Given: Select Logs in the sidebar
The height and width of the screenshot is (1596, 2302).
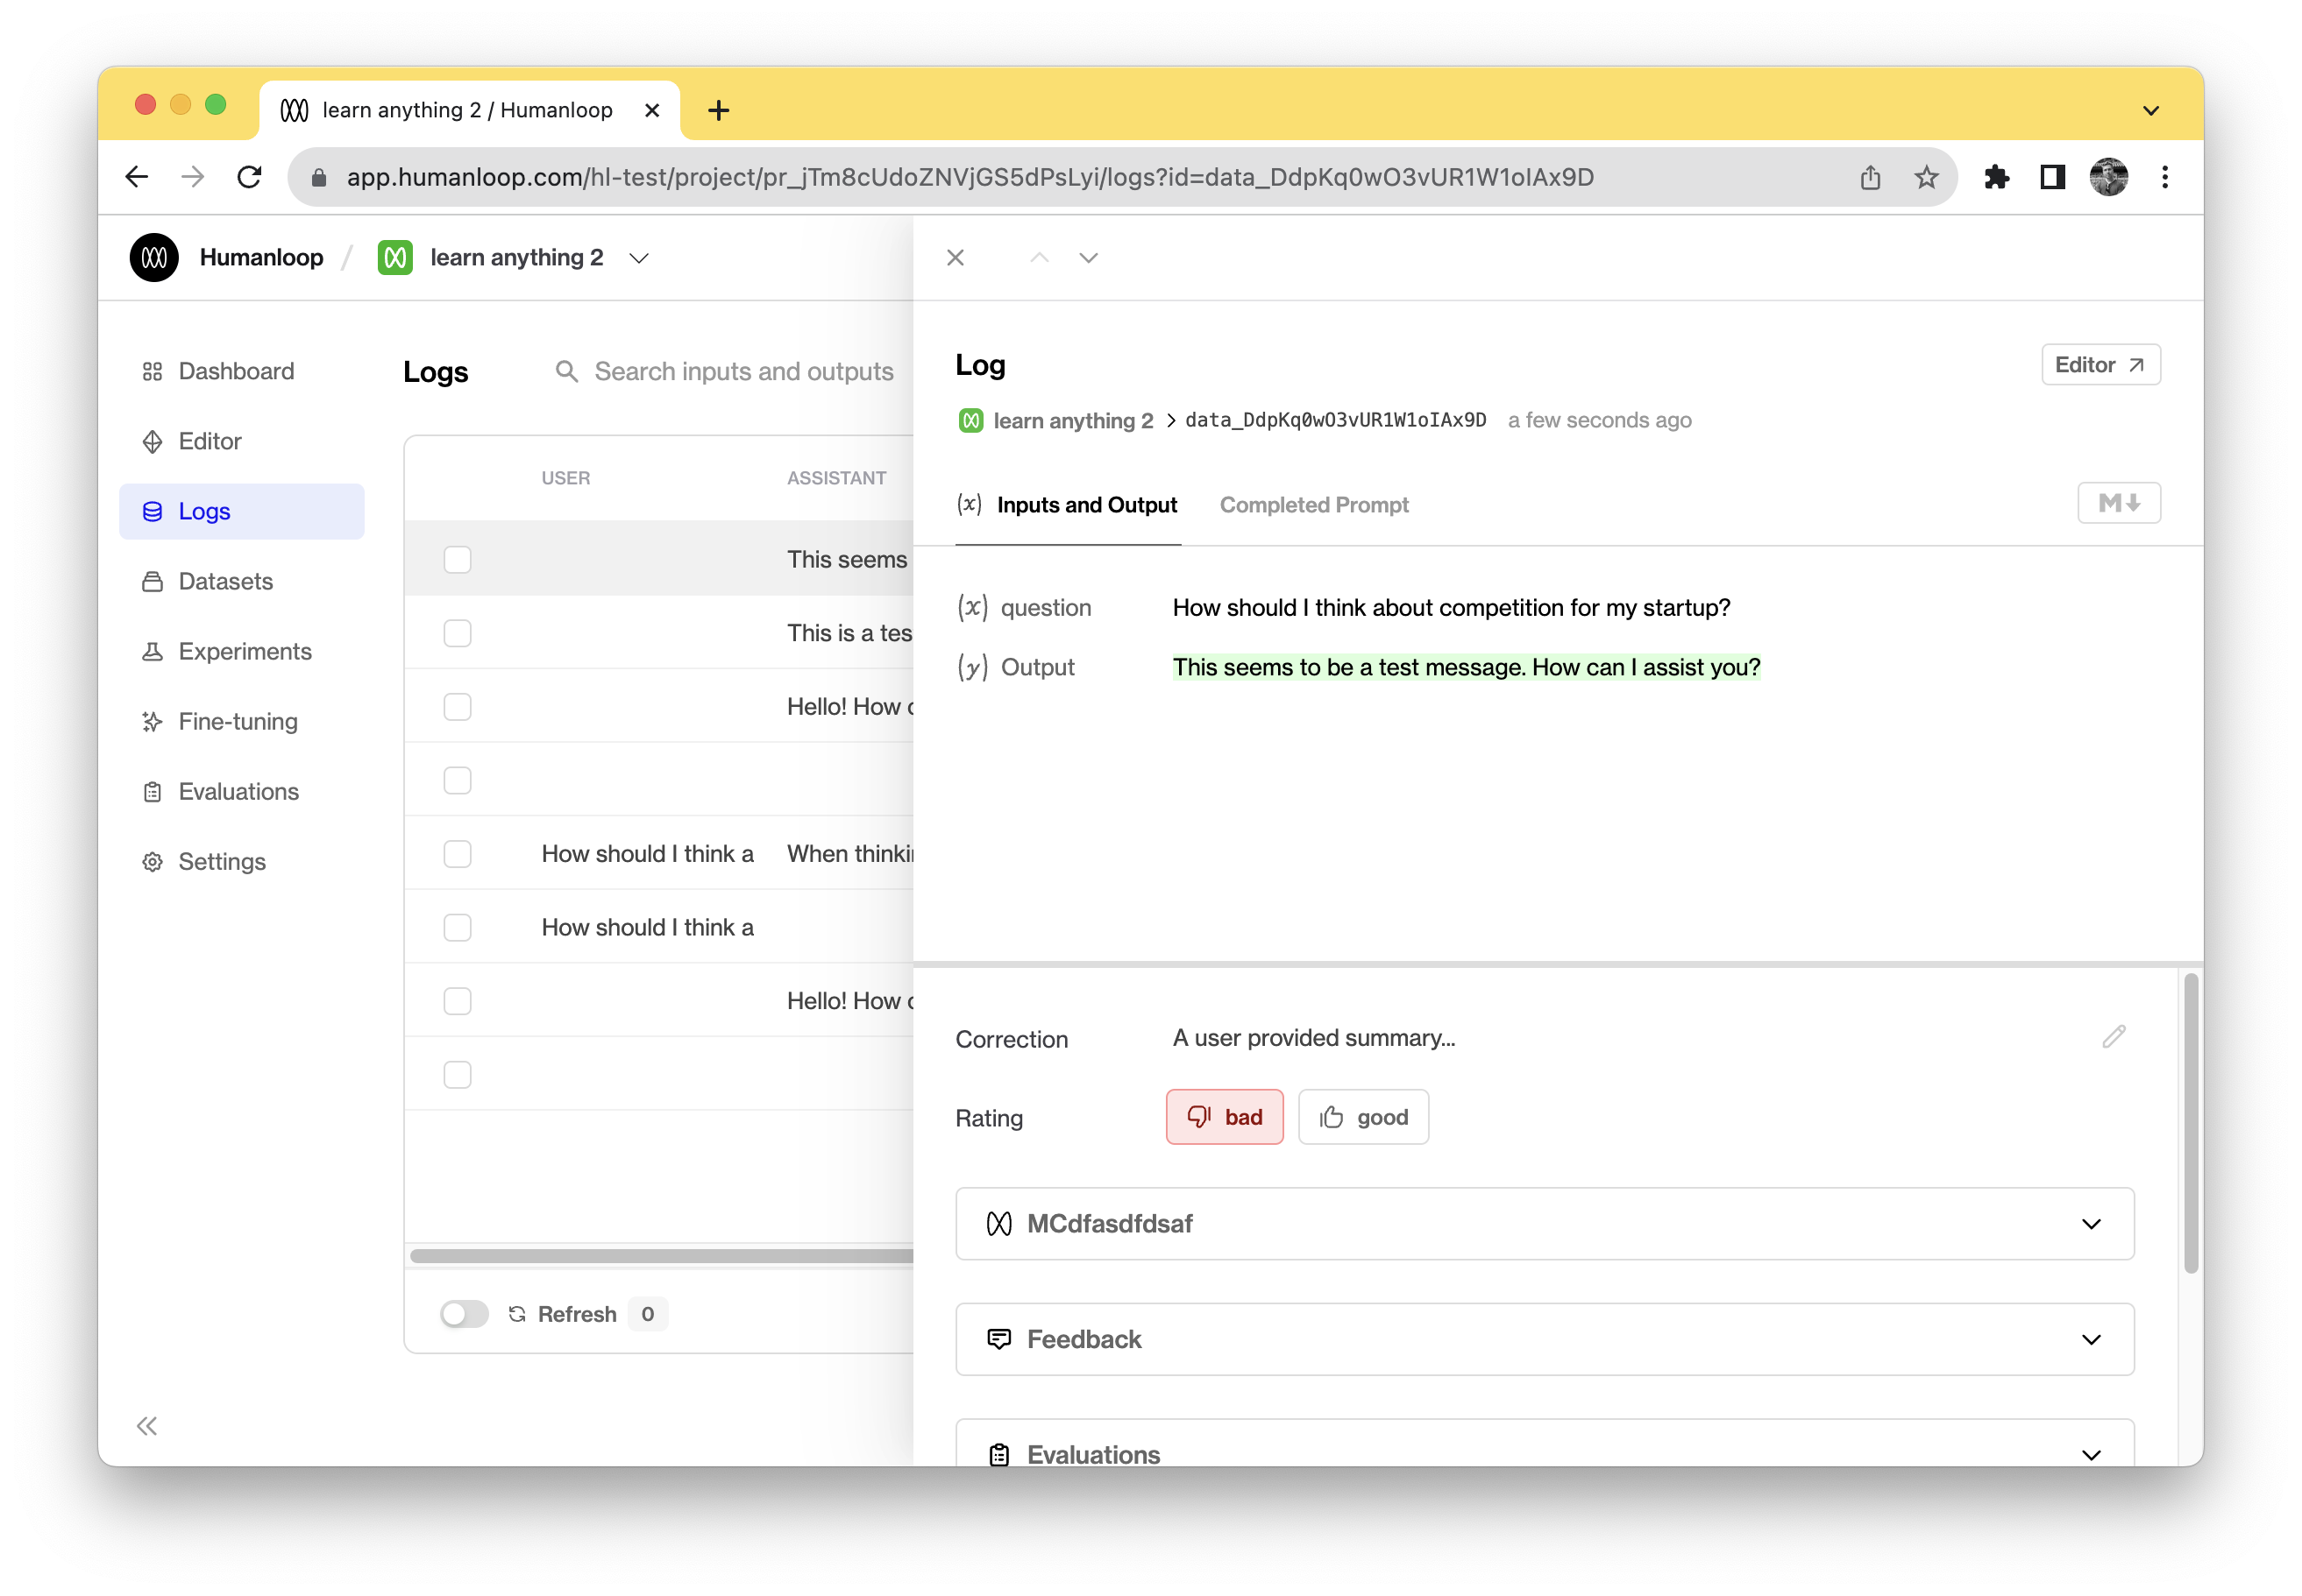Looking at the screenshot, I should tap(241, 511).
